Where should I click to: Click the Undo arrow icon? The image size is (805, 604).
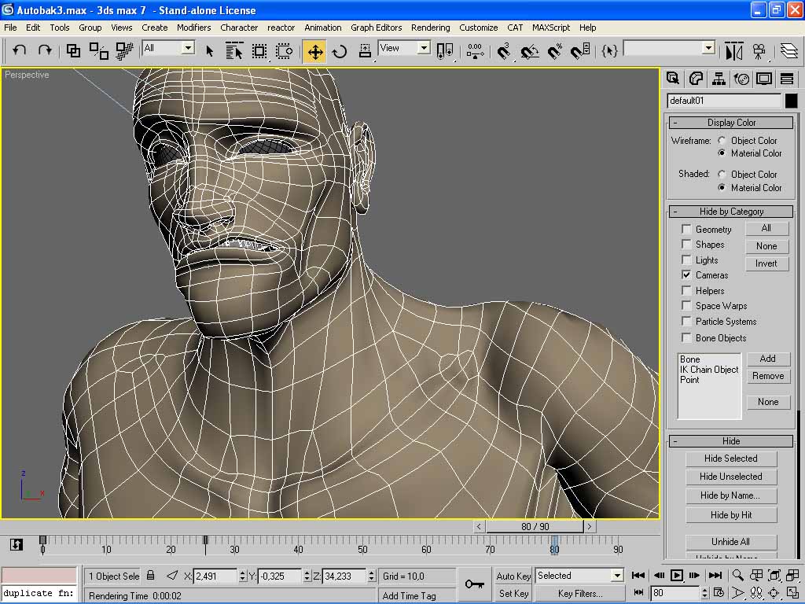20,50
